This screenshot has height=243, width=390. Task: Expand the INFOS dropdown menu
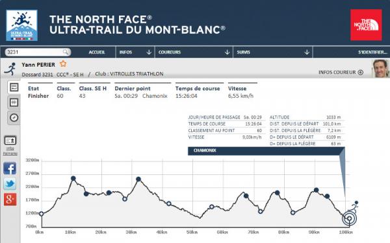click(135, 52)
